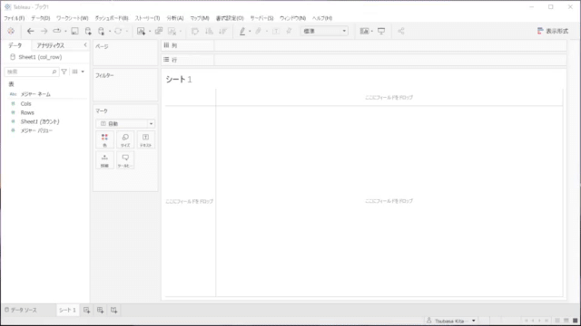Open the ウィンドウ(N) menu
The height and width of the screenshot is (326, 581).
click(x=292, y=18)
